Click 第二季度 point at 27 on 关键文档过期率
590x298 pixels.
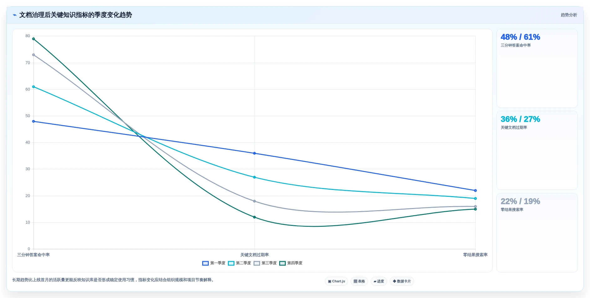(x=254, y=177)
